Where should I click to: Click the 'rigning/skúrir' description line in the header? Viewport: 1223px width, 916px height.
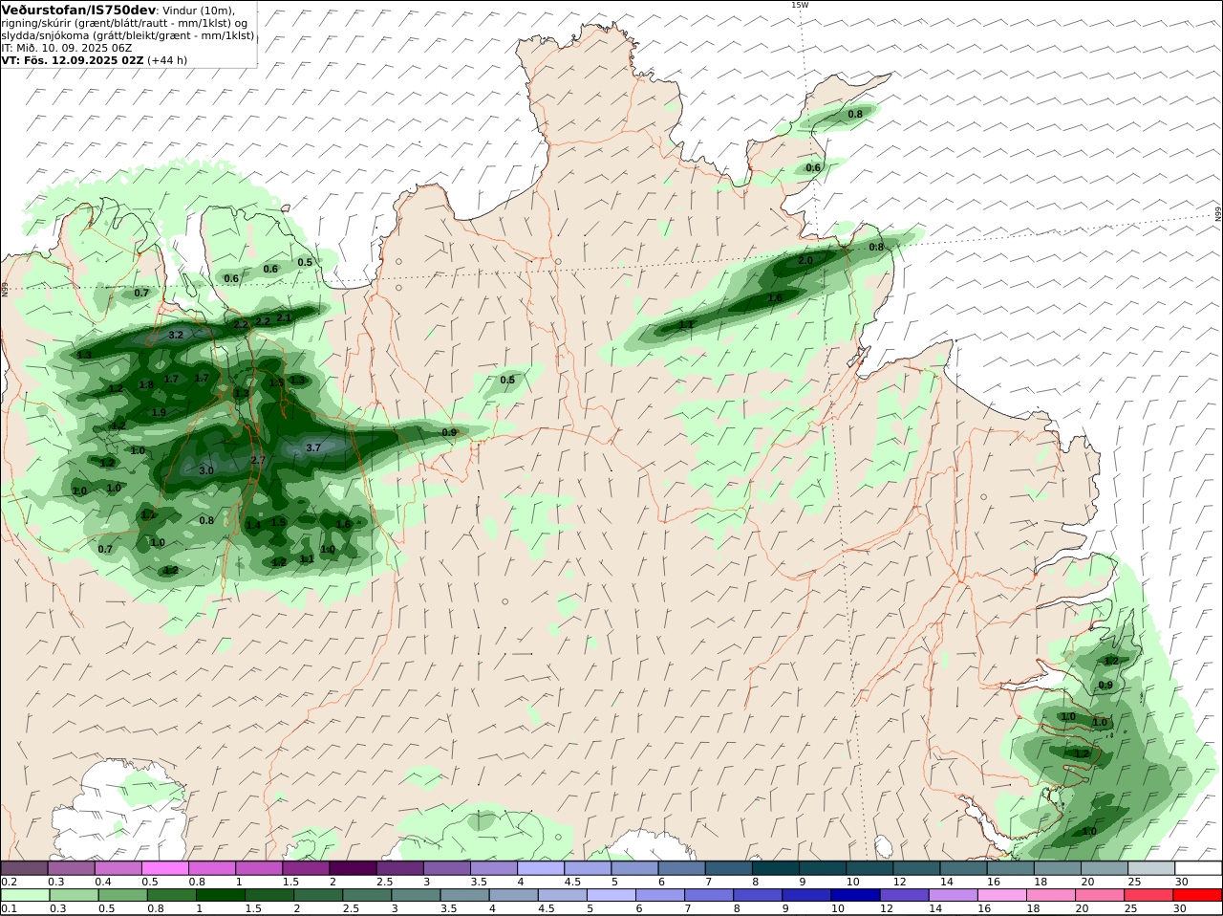125,23
